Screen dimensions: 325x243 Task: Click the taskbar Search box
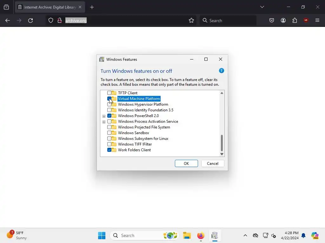144,235
